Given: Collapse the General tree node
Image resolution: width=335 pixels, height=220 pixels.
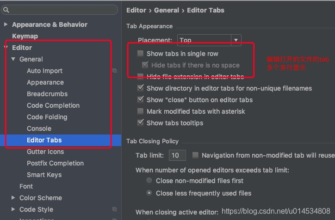Looking at the screenshot, I should tap(13, 59).
